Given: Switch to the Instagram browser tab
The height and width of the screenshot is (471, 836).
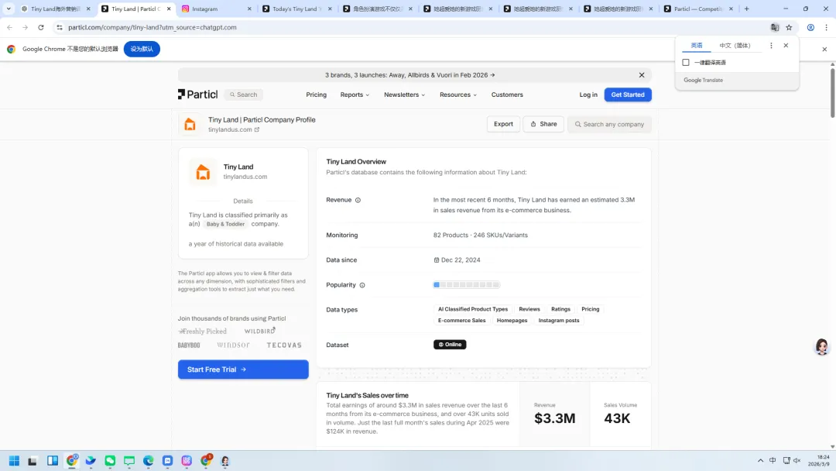Looking at the screenshot, I should 215,9.
